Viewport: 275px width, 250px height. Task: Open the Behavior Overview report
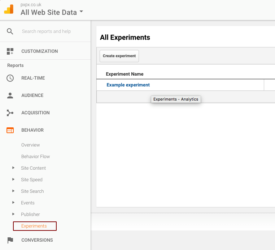31,145
